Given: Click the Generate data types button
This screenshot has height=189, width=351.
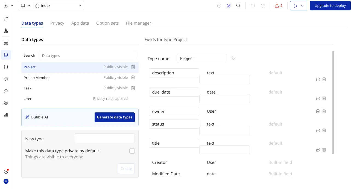Looking at the screenshot, I should 115,117.
